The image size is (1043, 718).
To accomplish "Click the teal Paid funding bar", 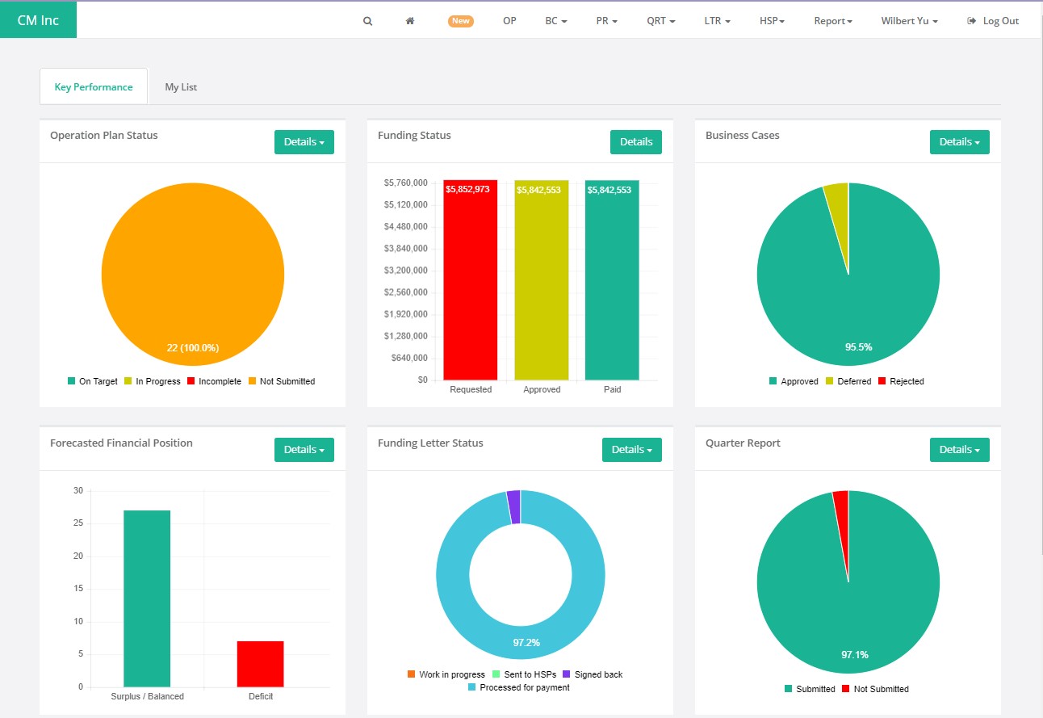I will tap(613, 279).
